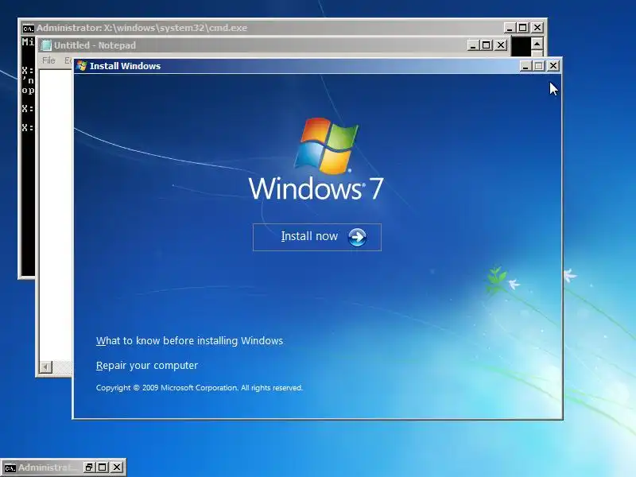The width and height of the screenshot is (636, 477).
Task: Click the cmd.exe scrollbar up arrow
Action: pos(537,44)
